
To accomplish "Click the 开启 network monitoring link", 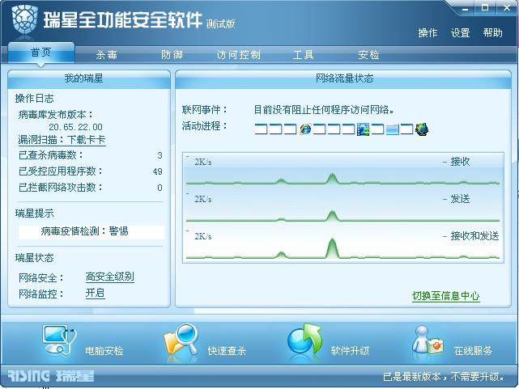I will point(96,293).
